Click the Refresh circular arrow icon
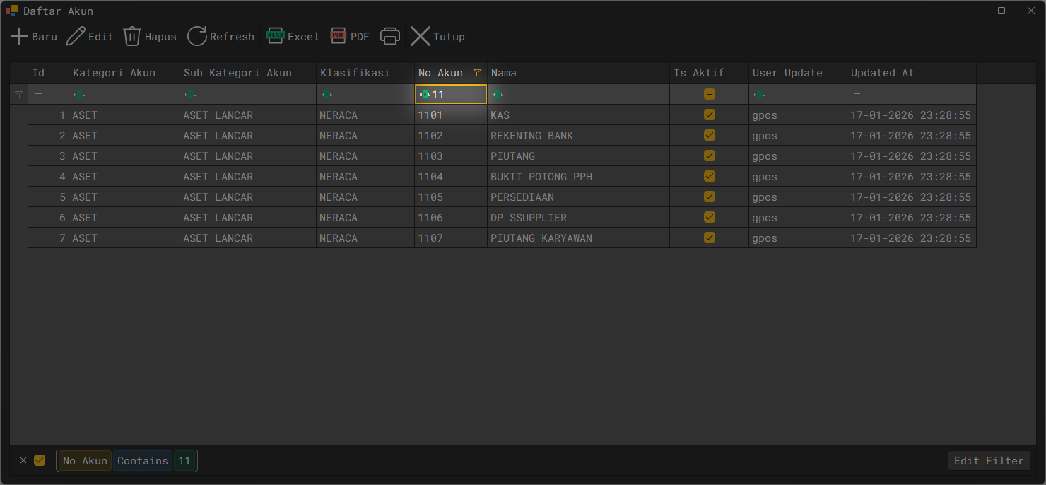 [x=197, y=37]
